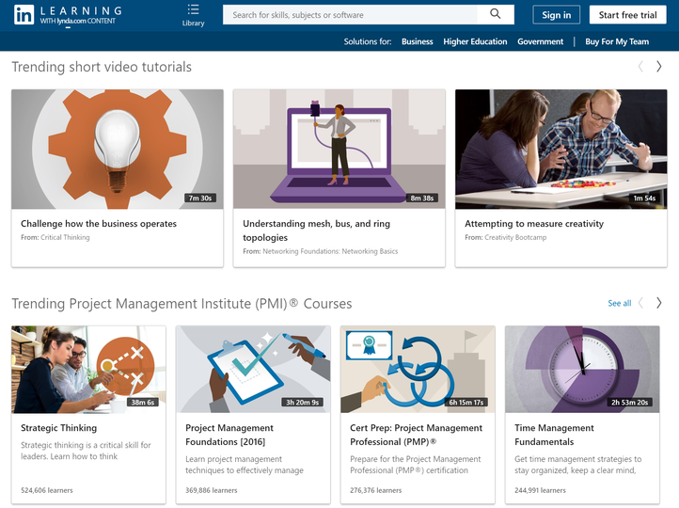Click the Critical Thinking course link

tap(65, 237)
